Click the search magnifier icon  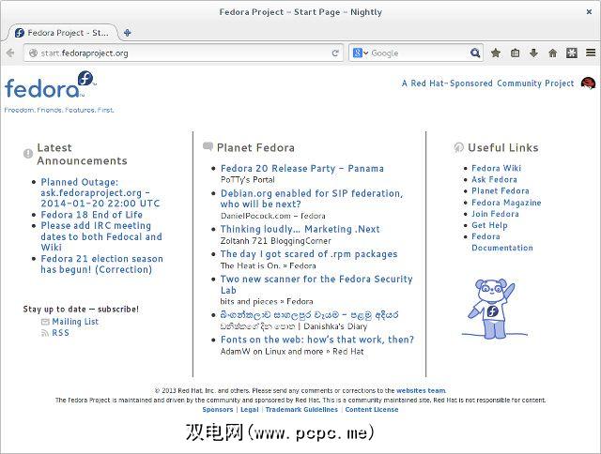(475, 53)
